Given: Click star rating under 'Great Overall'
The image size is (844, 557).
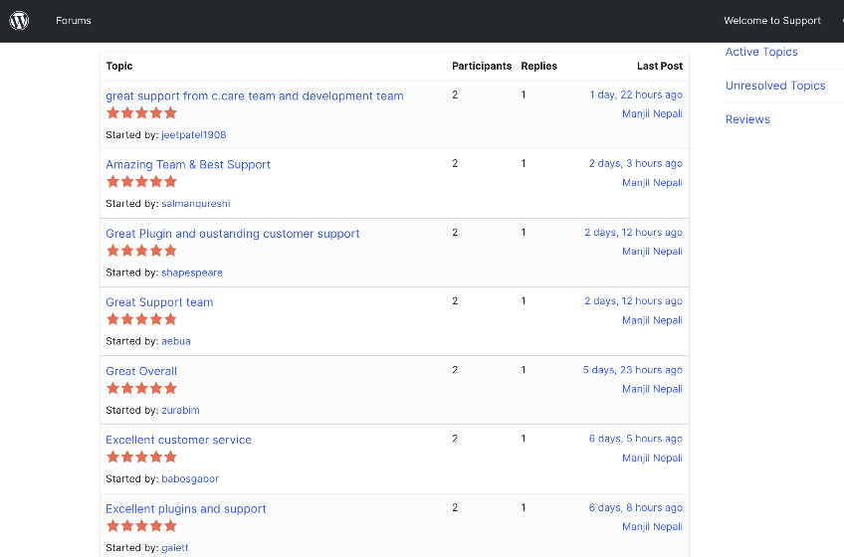Looking at the screenshot, I should [141, 388].
